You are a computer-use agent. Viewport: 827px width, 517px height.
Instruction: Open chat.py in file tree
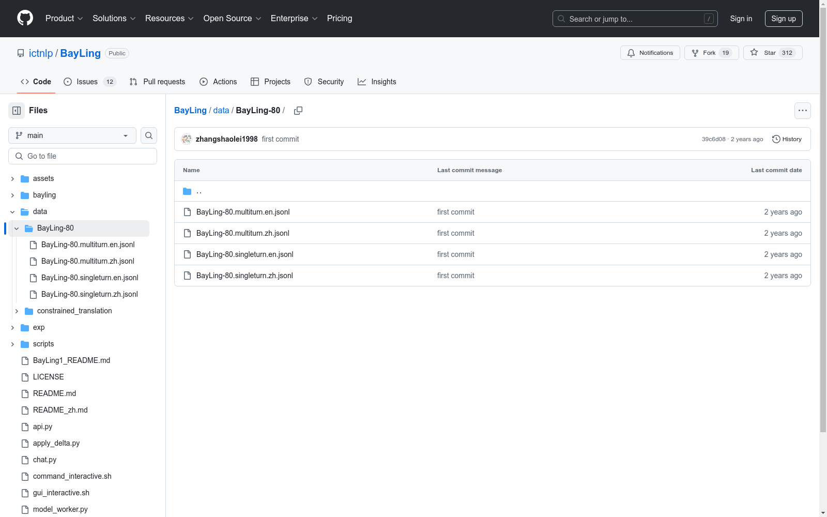45,460
